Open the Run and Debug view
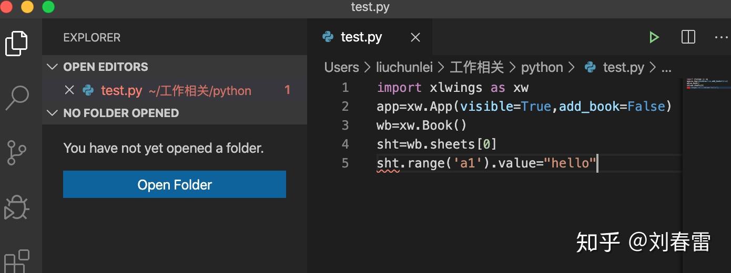Viewport: 731px width, 273px height. [x=17, y=207]
